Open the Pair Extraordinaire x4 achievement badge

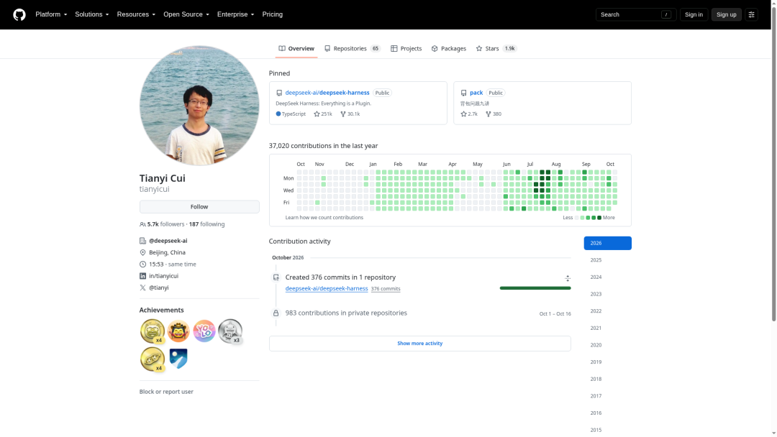pos(152,359)
